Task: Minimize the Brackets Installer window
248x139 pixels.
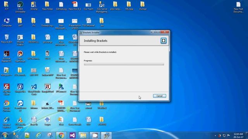Action: (153, 32)
